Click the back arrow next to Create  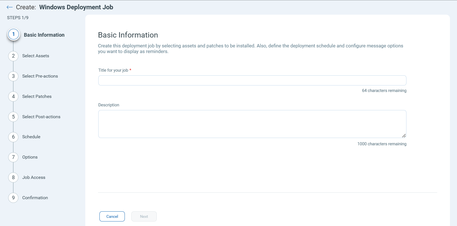point(10,7)
